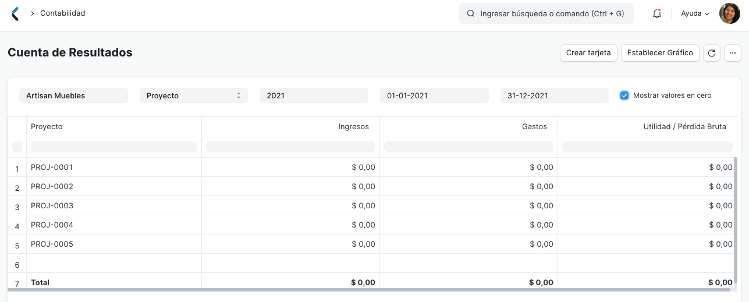Click the Crear tarjeta button
Viewport: 749px width, 302px height.
coord(588,53)
